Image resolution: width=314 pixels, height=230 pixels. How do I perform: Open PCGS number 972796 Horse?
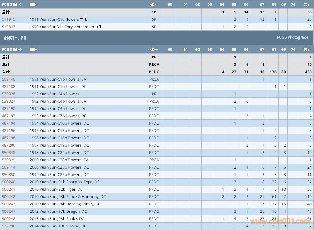[9, 226]
